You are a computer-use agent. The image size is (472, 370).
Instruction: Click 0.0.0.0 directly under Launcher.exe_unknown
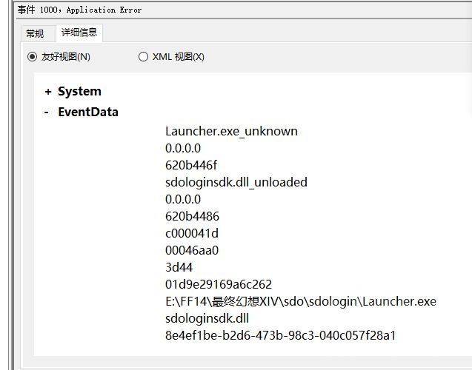pyautogui.click(x=183, y=148)
